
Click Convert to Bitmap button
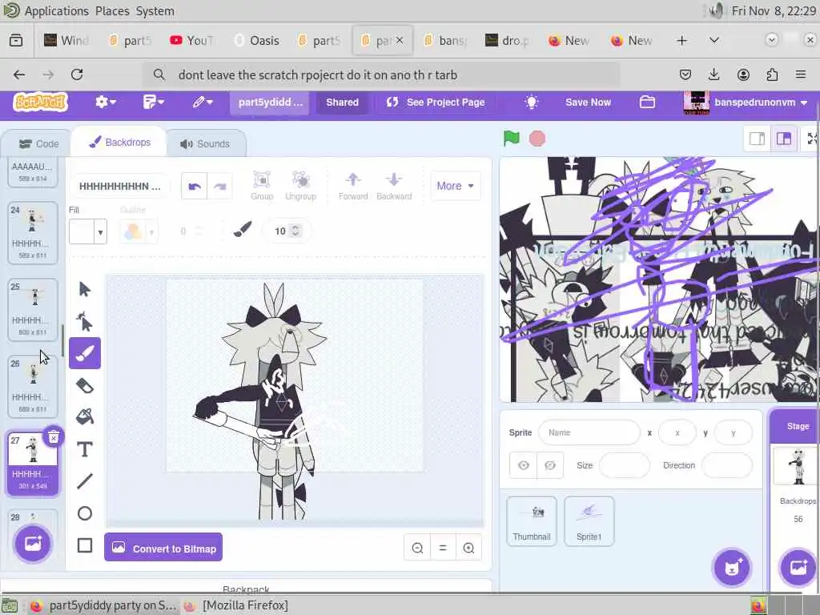[x=163, y=548]
